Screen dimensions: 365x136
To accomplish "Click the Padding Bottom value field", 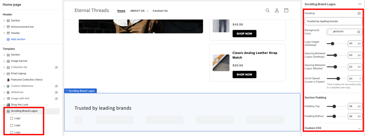I will [x=355, y=116].
